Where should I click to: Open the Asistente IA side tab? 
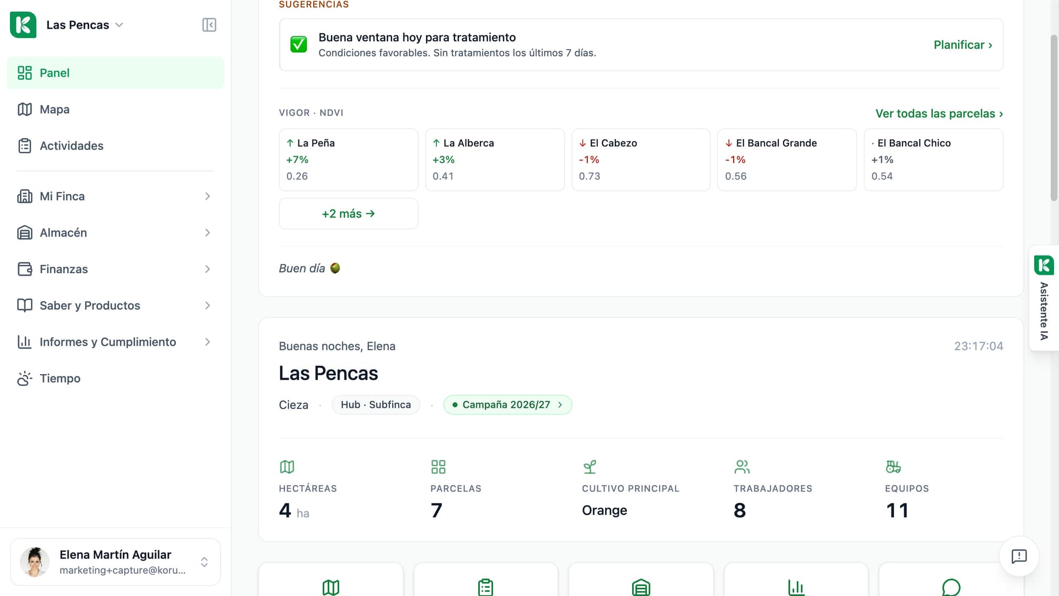[1044, 298]
